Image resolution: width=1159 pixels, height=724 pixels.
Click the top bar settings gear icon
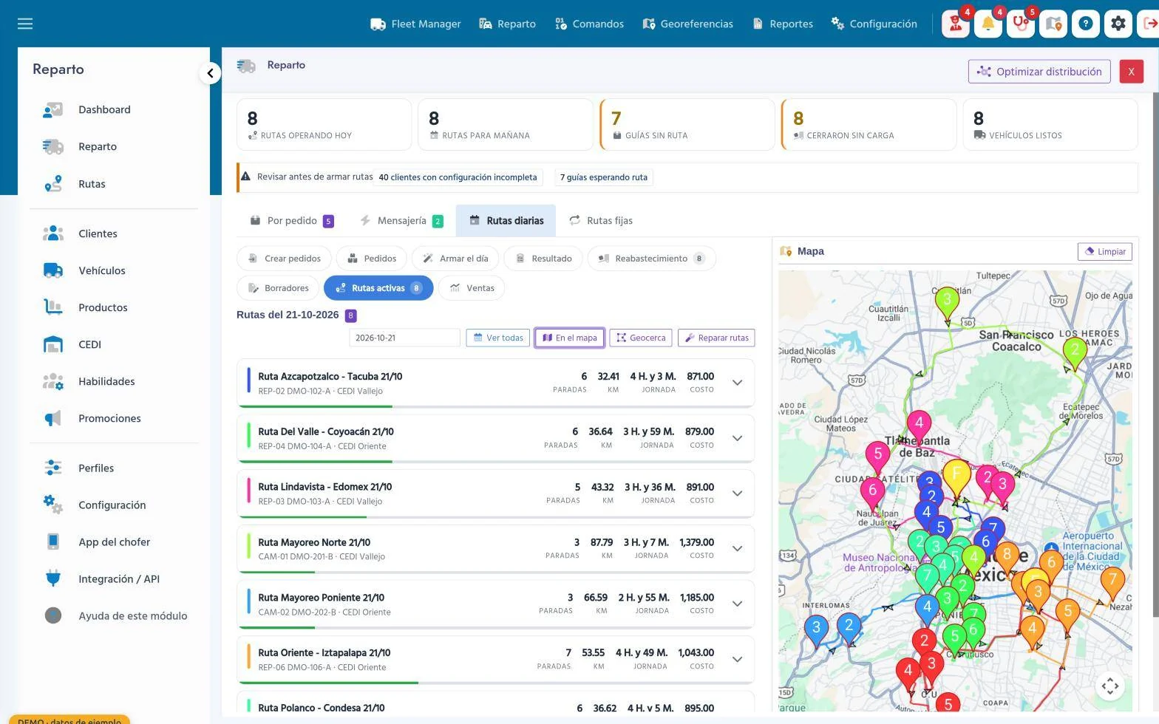(1118, 24)
